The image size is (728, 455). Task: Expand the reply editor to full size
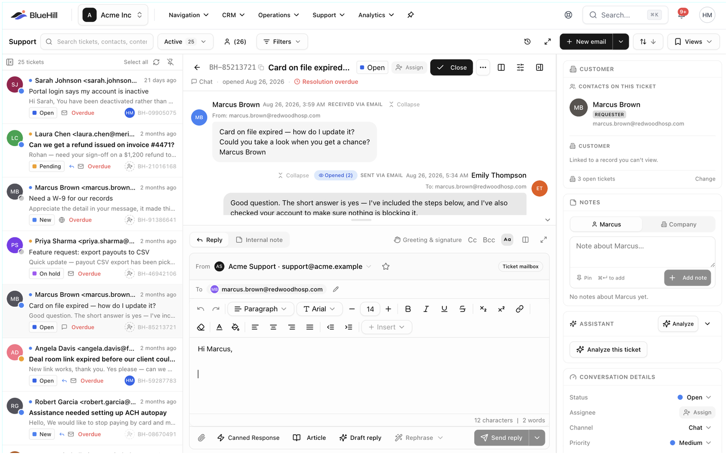coord(543,240)
